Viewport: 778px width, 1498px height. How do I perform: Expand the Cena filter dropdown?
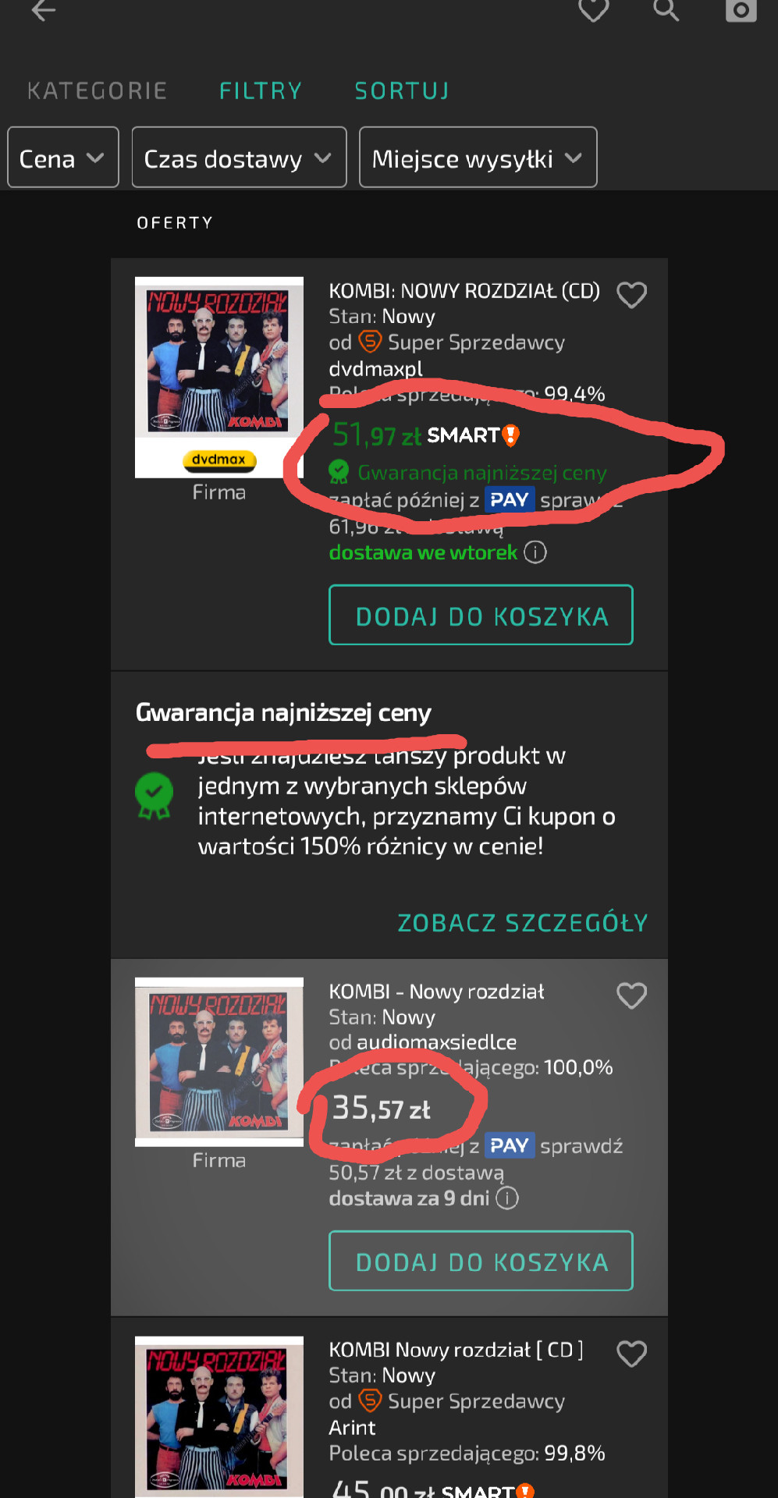click(x=63, y=158)
